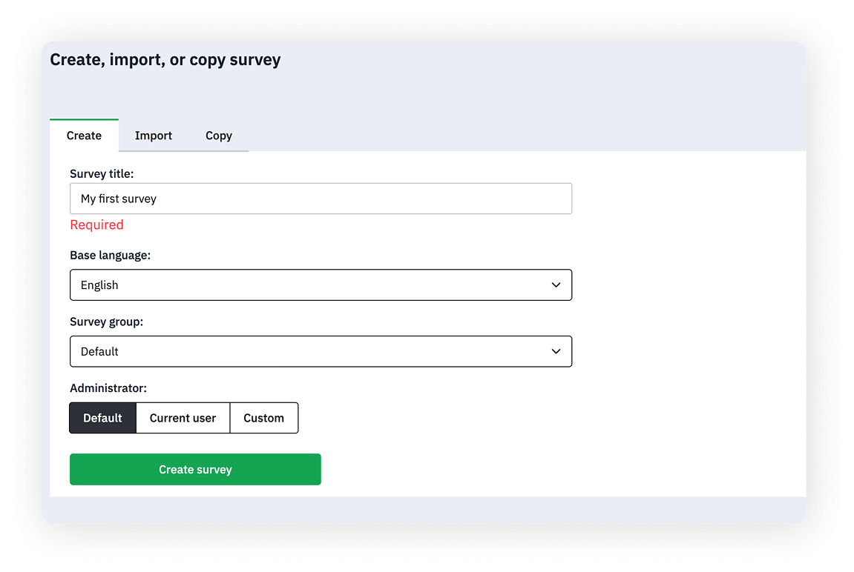Open the Survey group dropdown

point(321,351)
